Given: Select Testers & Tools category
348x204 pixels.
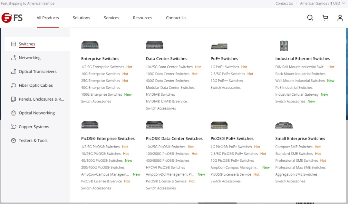Looking at the screenshot, I should coord(33,141).
